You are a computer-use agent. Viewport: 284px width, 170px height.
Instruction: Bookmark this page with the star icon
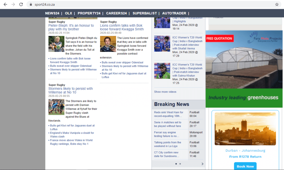pos(277,4)
